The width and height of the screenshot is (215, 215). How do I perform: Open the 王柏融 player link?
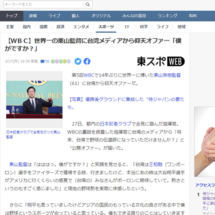[156, 164]
